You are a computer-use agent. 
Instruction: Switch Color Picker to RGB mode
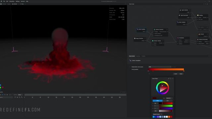(158, 101)
